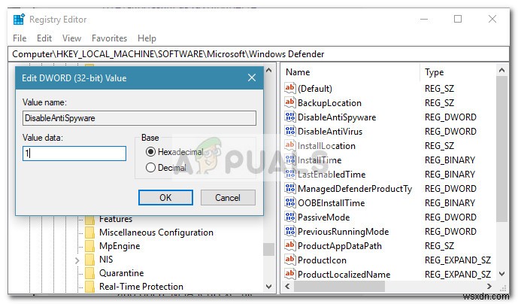Image resolution: width=518 pixels, height=304 pixels.
Task: Click the horizontal scroll right arrow
Action: pos(489,287)
